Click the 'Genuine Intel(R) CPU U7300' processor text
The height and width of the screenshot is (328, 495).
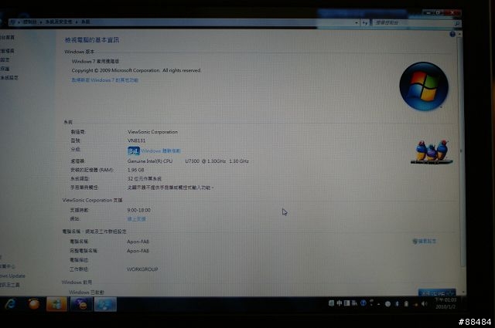(188, 161)
